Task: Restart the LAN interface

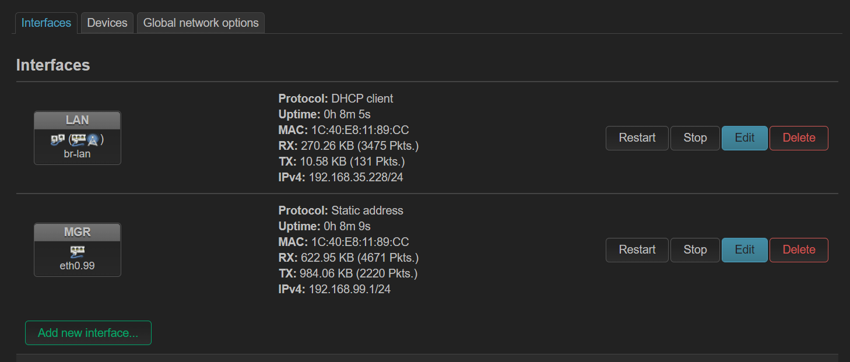Action: [x=637, y=138]
